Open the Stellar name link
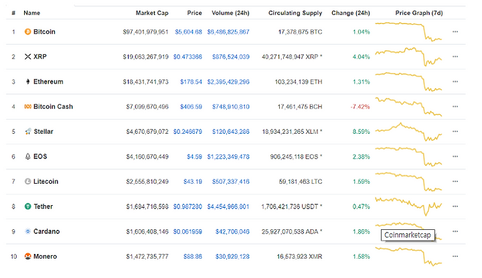 [44, 132]
